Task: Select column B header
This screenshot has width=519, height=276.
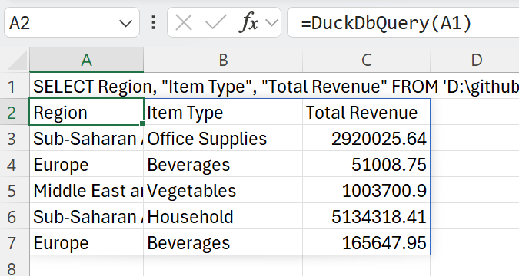Action: (x=223, y=60)
